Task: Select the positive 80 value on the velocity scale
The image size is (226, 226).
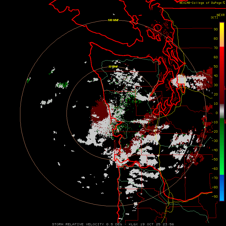Action: click(216, 38)
